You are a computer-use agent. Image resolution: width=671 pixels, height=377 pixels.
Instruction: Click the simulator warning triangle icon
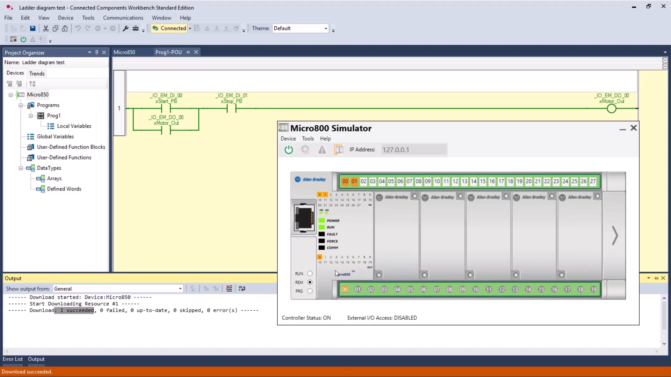pos(322,150)
